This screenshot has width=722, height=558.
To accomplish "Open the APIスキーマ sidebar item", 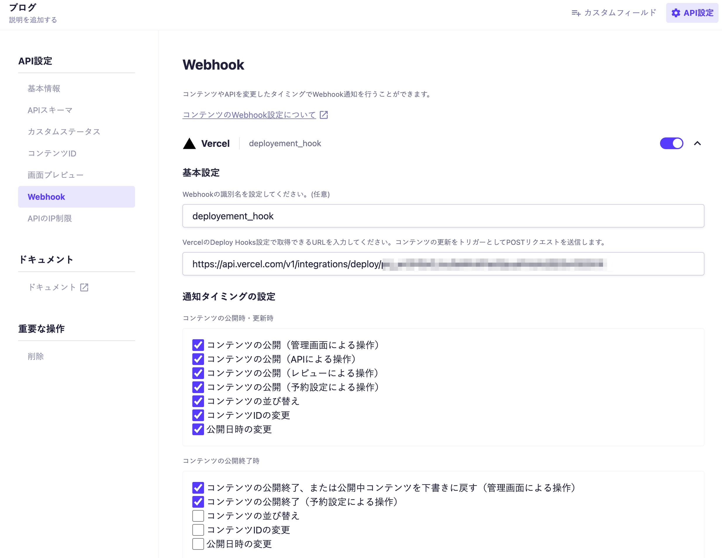I will (x=50, y=110).
